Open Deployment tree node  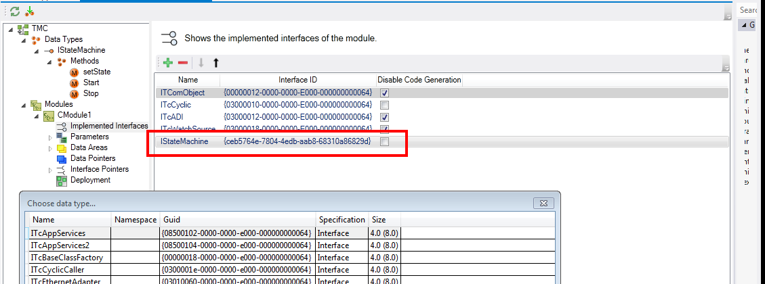pyautogui.click(x=90, y=180)
